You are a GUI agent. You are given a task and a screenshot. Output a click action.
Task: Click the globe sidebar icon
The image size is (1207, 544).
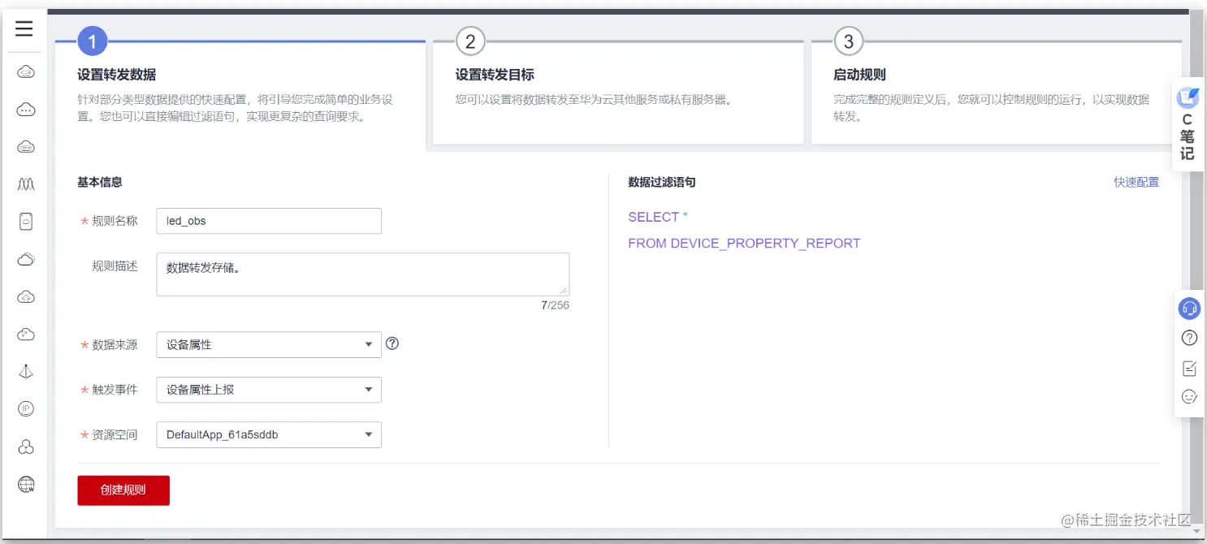pos(26,485)
